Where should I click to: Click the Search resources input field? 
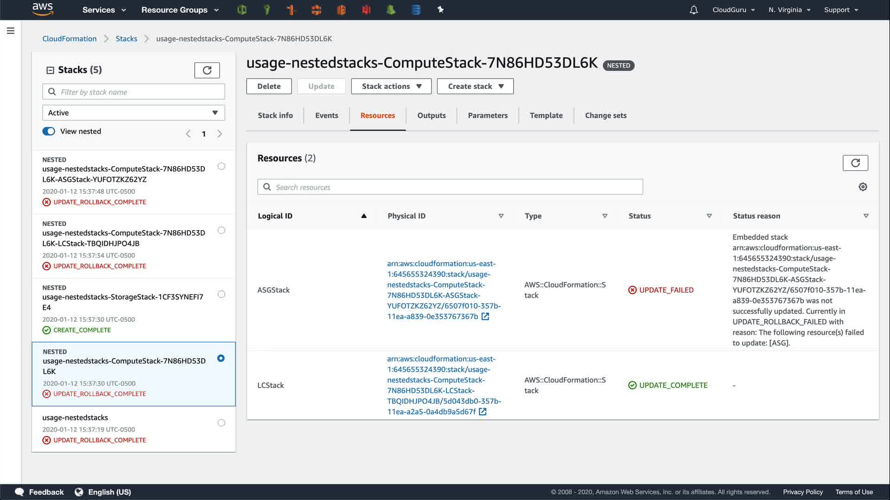point(450,187)
